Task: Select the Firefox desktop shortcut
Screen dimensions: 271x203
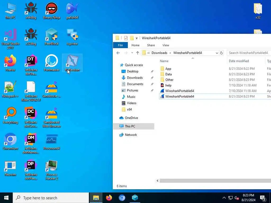Action: click(x=10, y=63)
